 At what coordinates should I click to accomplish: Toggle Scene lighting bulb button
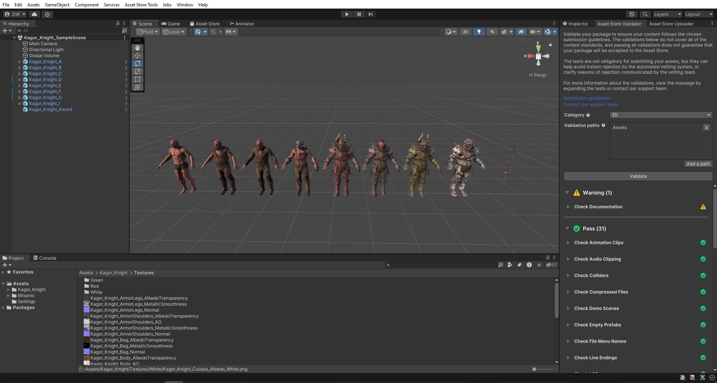coord(479,32)
